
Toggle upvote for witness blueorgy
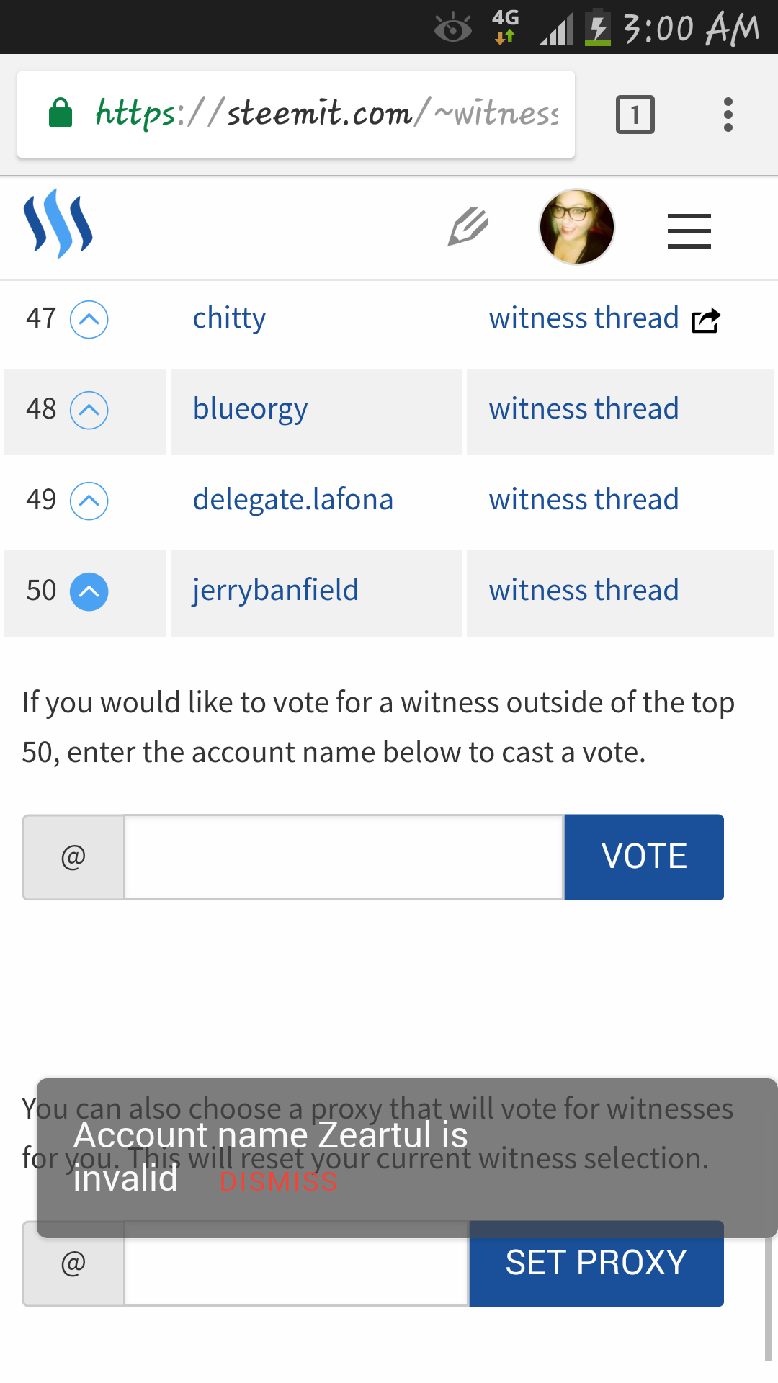coord(89,410)
